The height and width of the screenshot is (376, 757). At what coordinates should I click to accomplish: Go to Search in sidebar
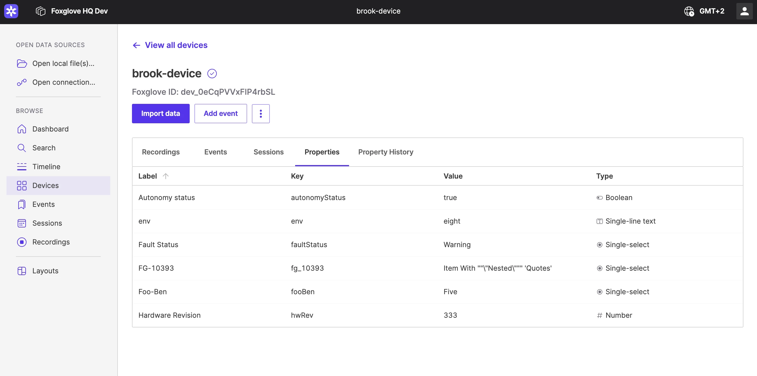tap(44, 148)
